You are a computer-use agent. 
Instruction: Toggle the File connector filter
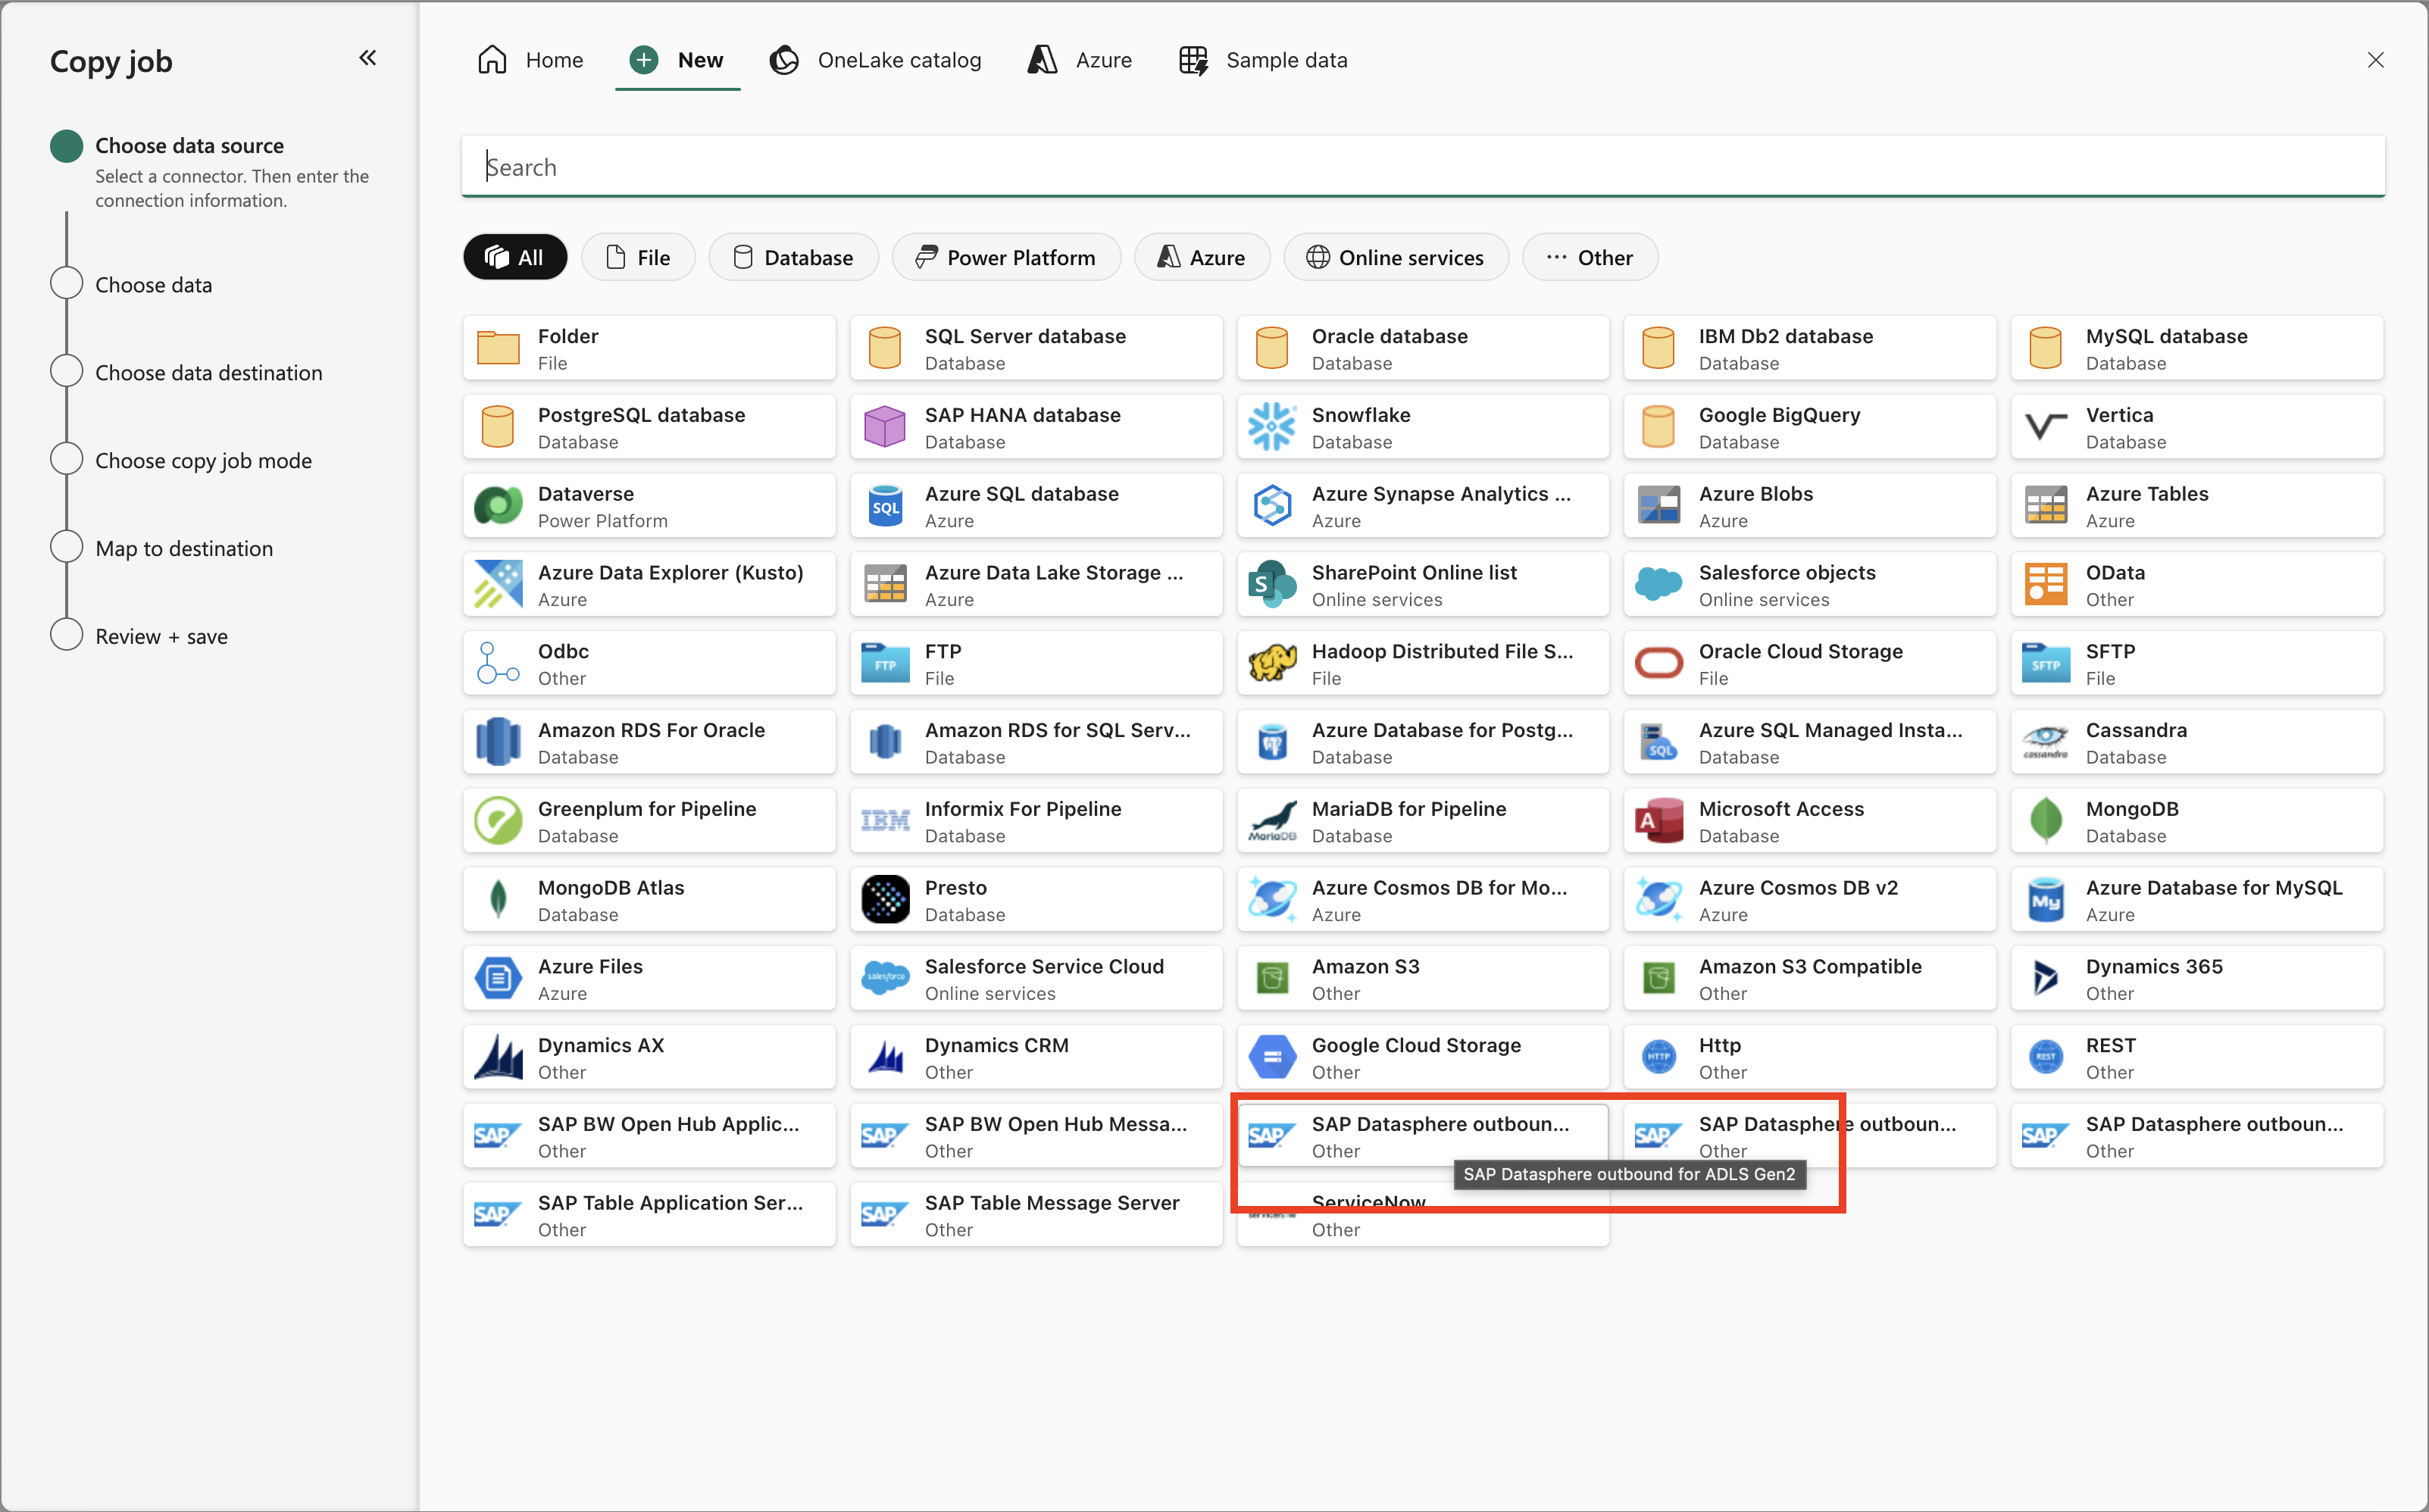(638, 257)
